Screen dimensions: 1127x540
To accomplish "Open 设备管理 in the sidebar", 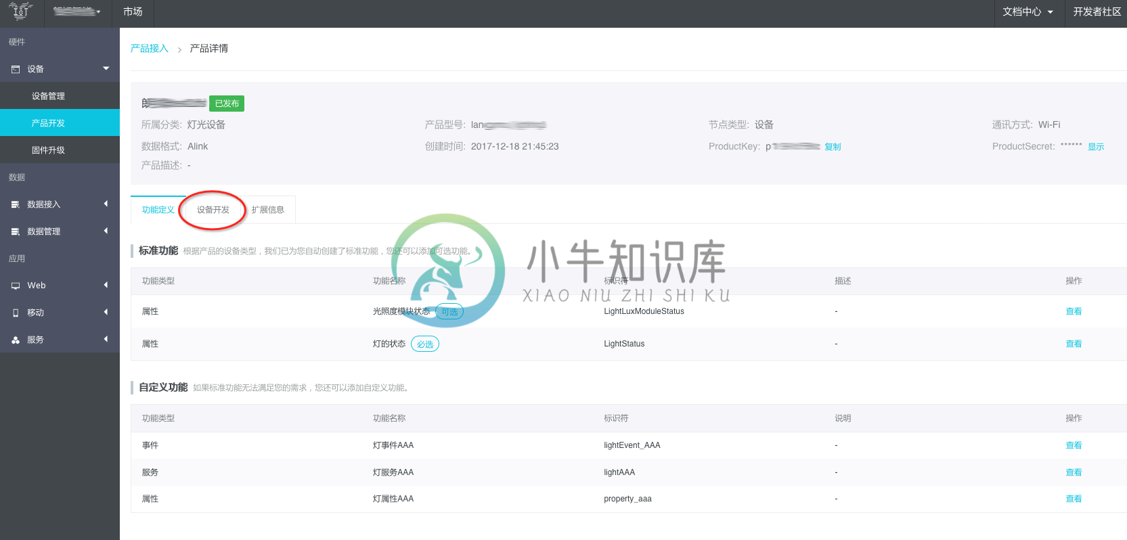I will coord(60,96).
